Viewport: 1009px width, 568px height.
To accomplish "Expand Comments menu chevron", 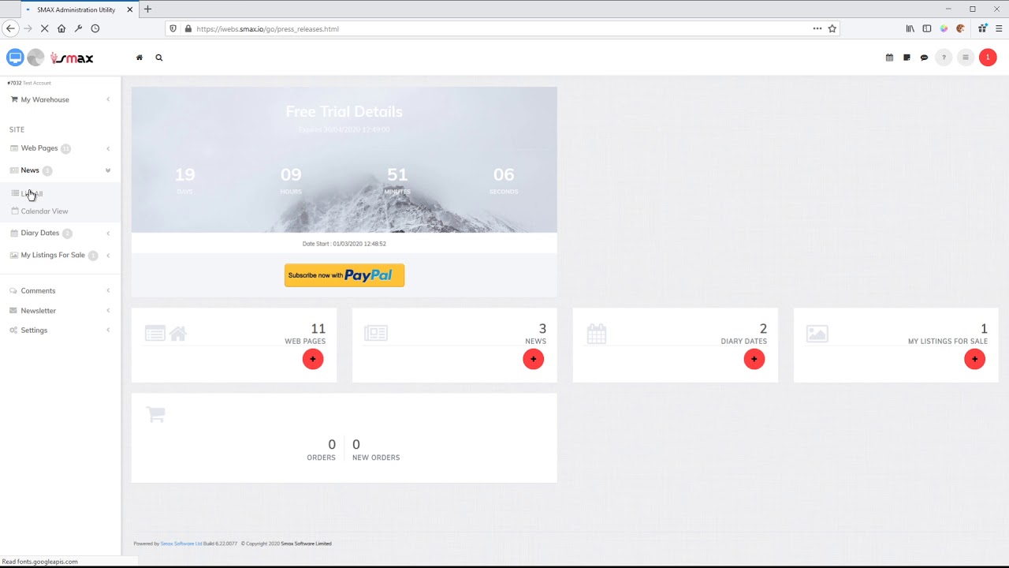I will click(x=108, y=291).
